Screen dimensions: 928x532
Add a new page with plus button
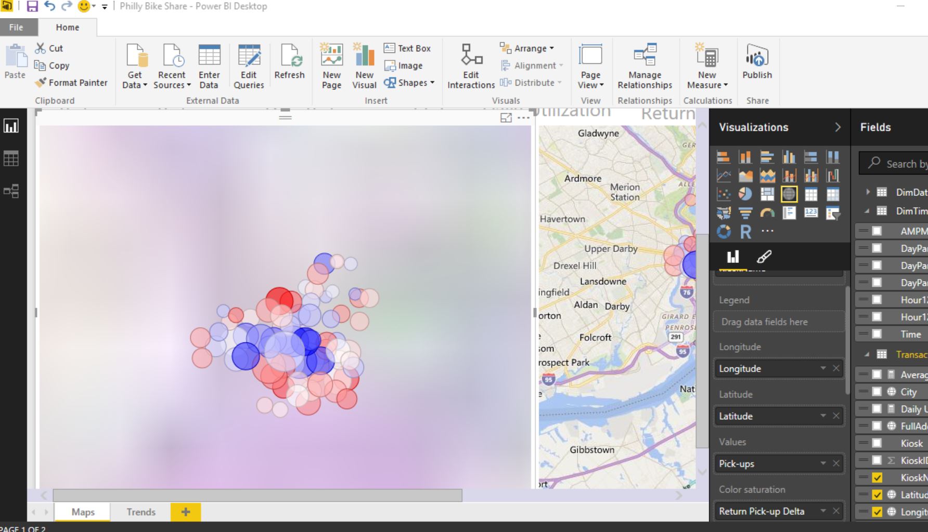pos(186,512)
